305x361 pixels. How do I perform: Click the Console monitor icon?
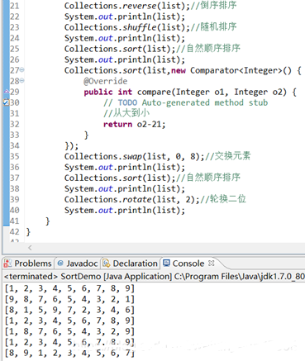[166, 264]
